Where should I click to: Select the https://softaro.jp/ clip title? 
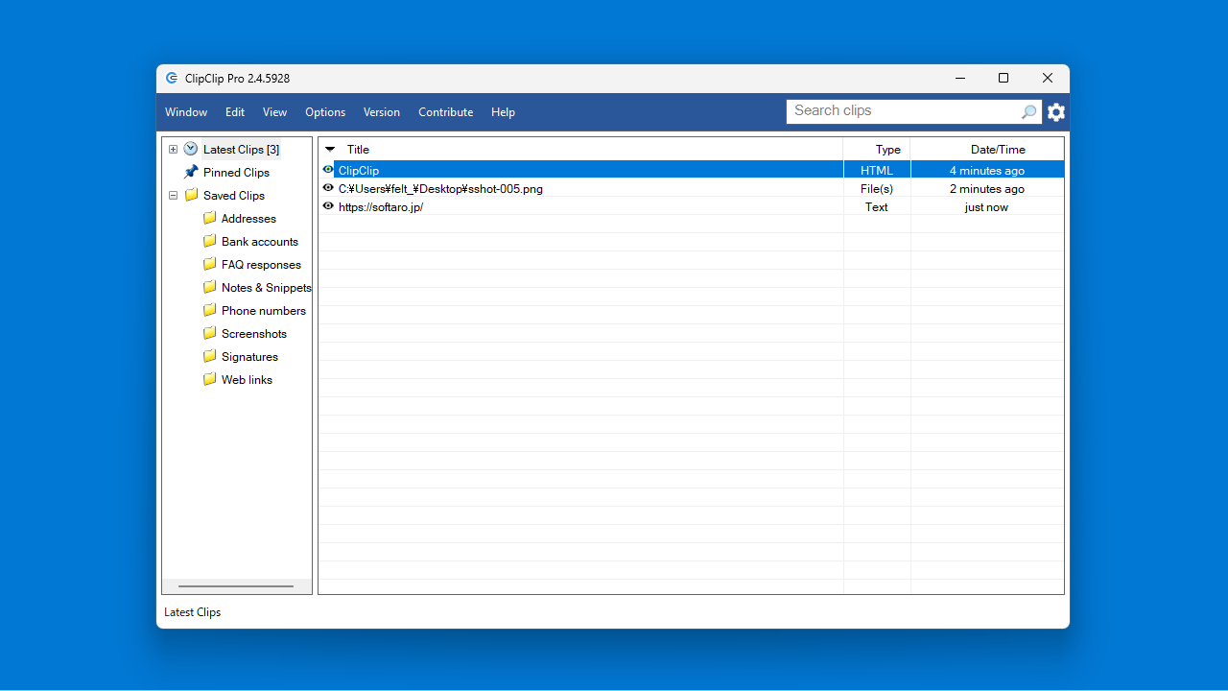click(381, 206)
